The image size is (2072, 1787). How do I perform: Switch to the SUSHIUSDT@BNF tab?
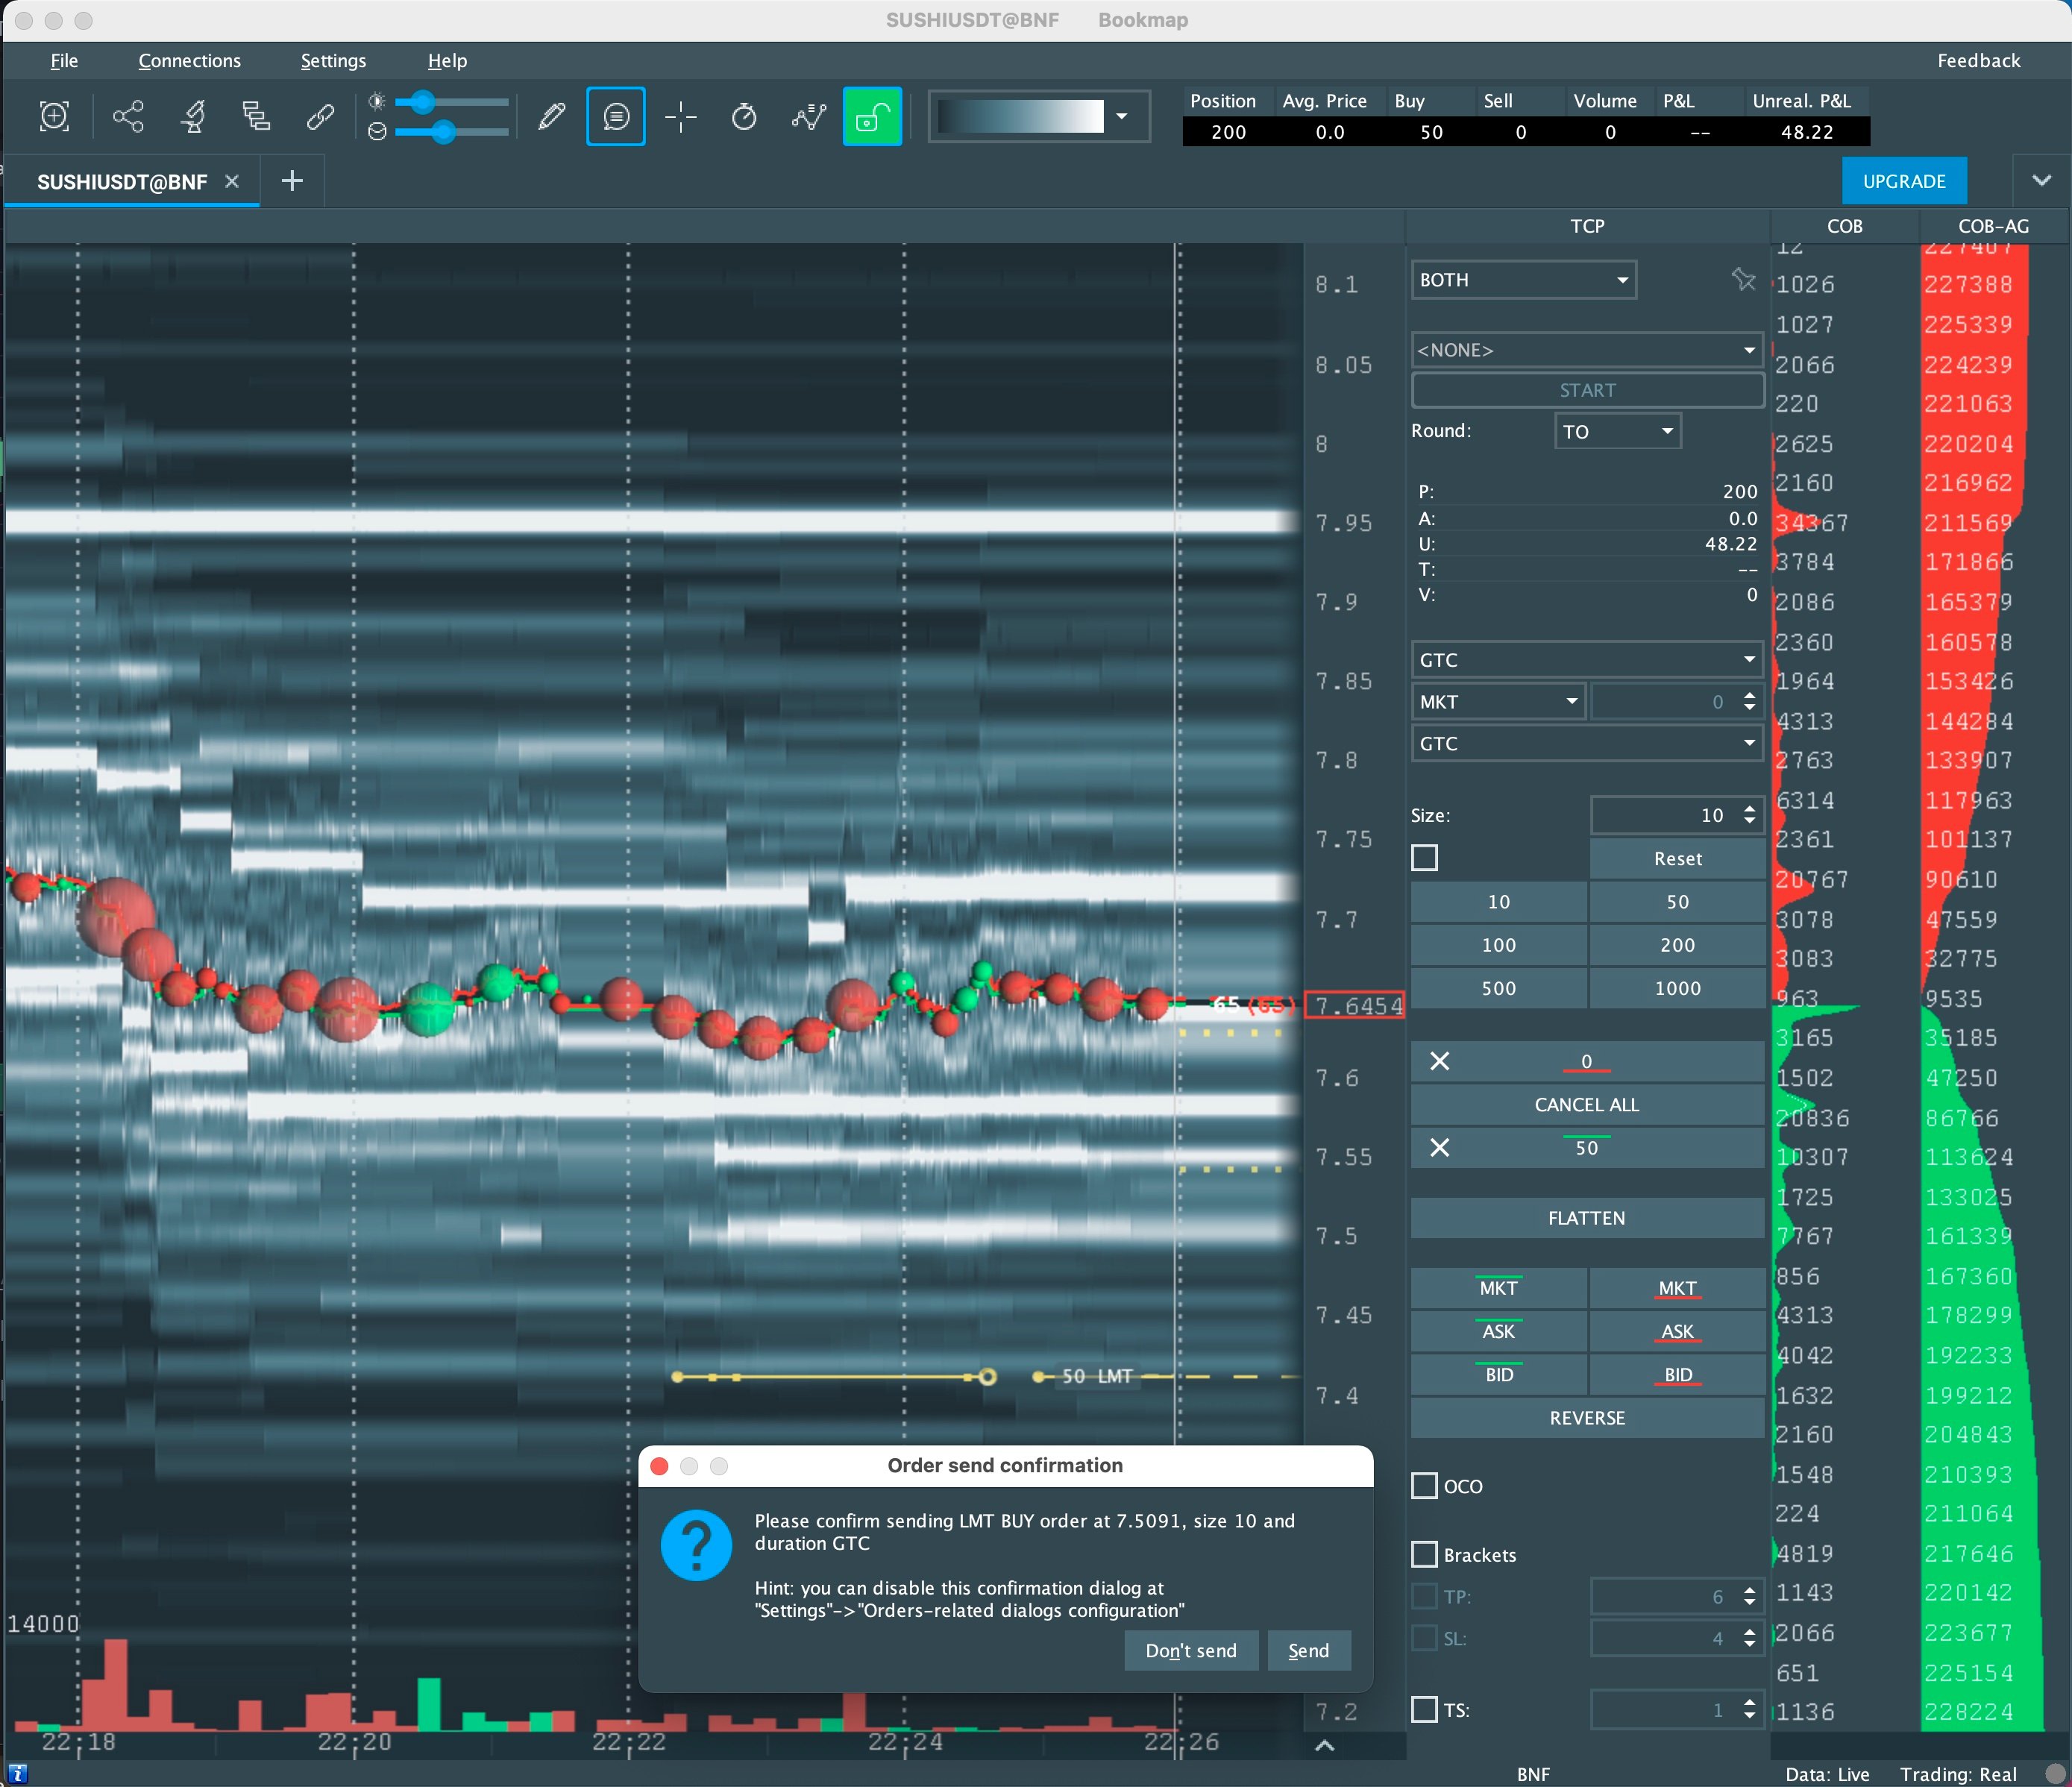coord(122,182)
